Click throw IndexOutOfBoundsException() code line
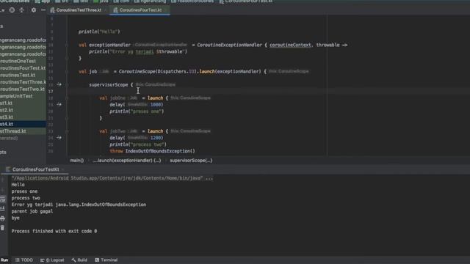470x264 pixels. click(152, 151)
